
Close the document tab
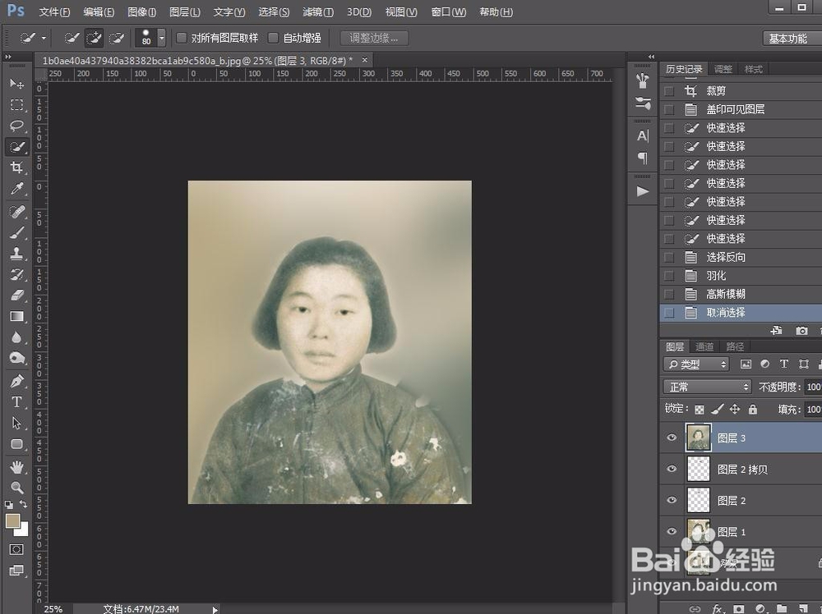365,60
